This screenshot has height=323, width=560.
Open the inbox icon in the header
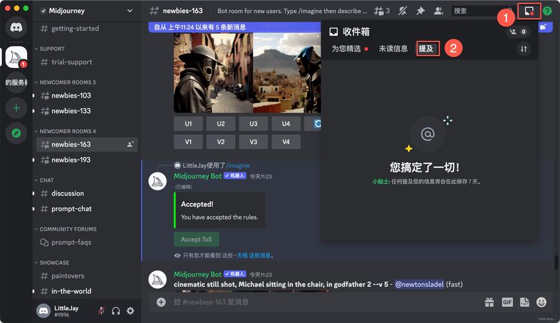tap(529, 11)
